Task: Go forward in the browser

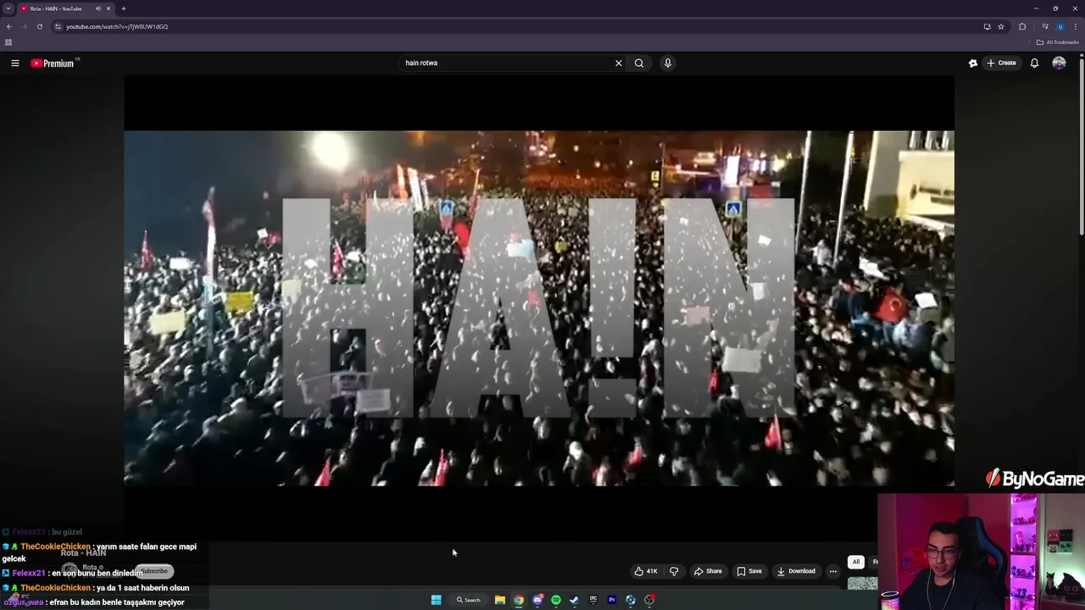Action: click(25, 26)
